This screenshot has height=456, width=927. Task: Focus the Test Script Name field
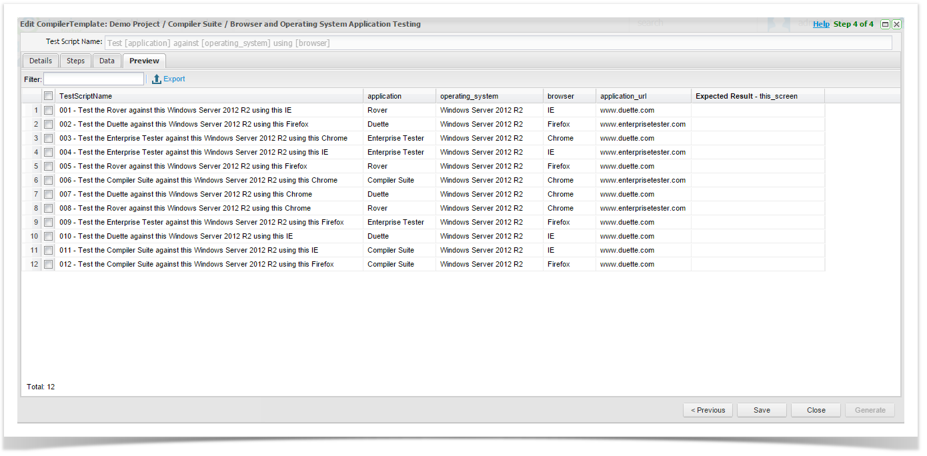(x=498, y=43)
